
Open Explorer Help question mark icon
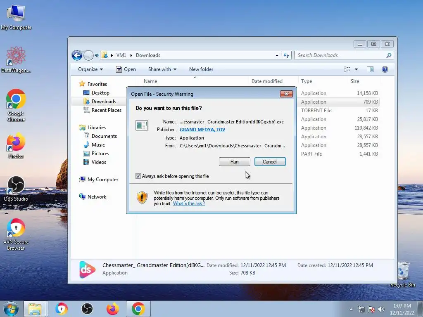pos(385,69)
